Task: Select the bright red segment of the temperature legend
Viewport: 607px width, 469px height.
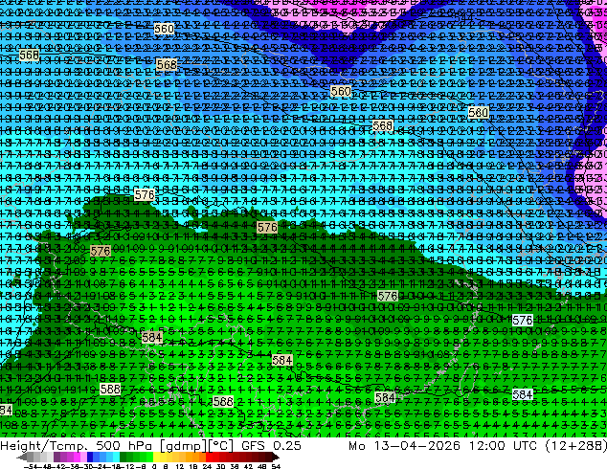Action: [x=209, y=458]
